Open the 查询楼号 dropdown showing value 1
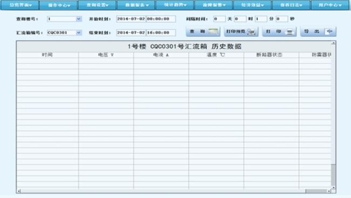 [64, 19]
